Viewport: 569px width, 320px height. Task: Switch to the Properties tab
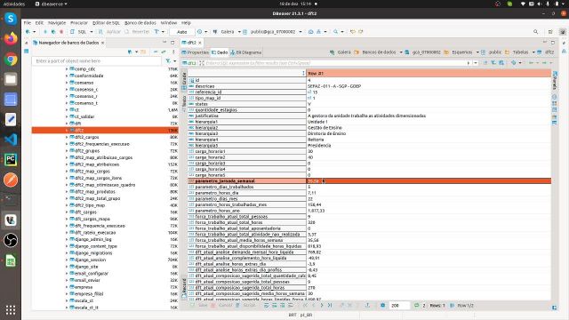click(196, 52)
